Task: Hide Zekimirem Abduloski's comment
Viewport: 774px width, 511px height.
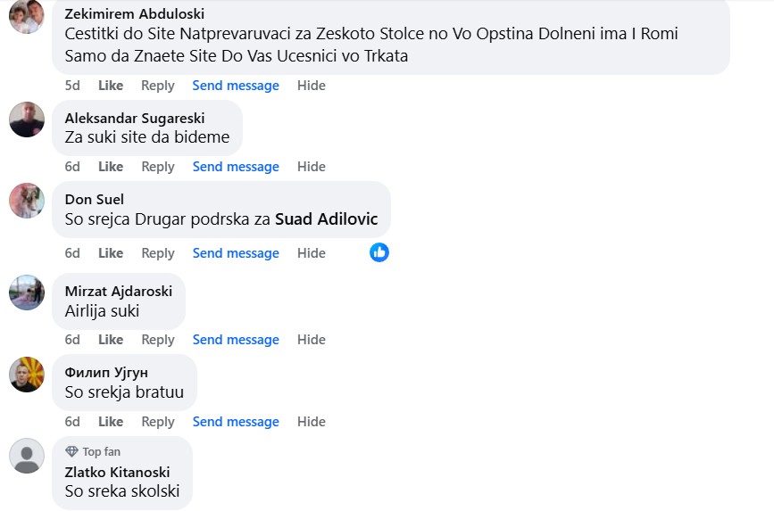Action: click(x=311, y=86)
